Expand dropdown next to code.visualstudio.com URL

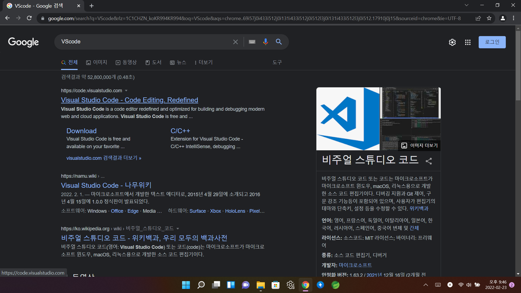point(126,91)
